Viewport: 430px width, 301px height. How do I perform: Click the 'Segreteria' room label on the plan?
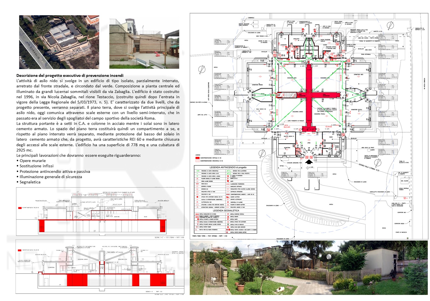287,148
